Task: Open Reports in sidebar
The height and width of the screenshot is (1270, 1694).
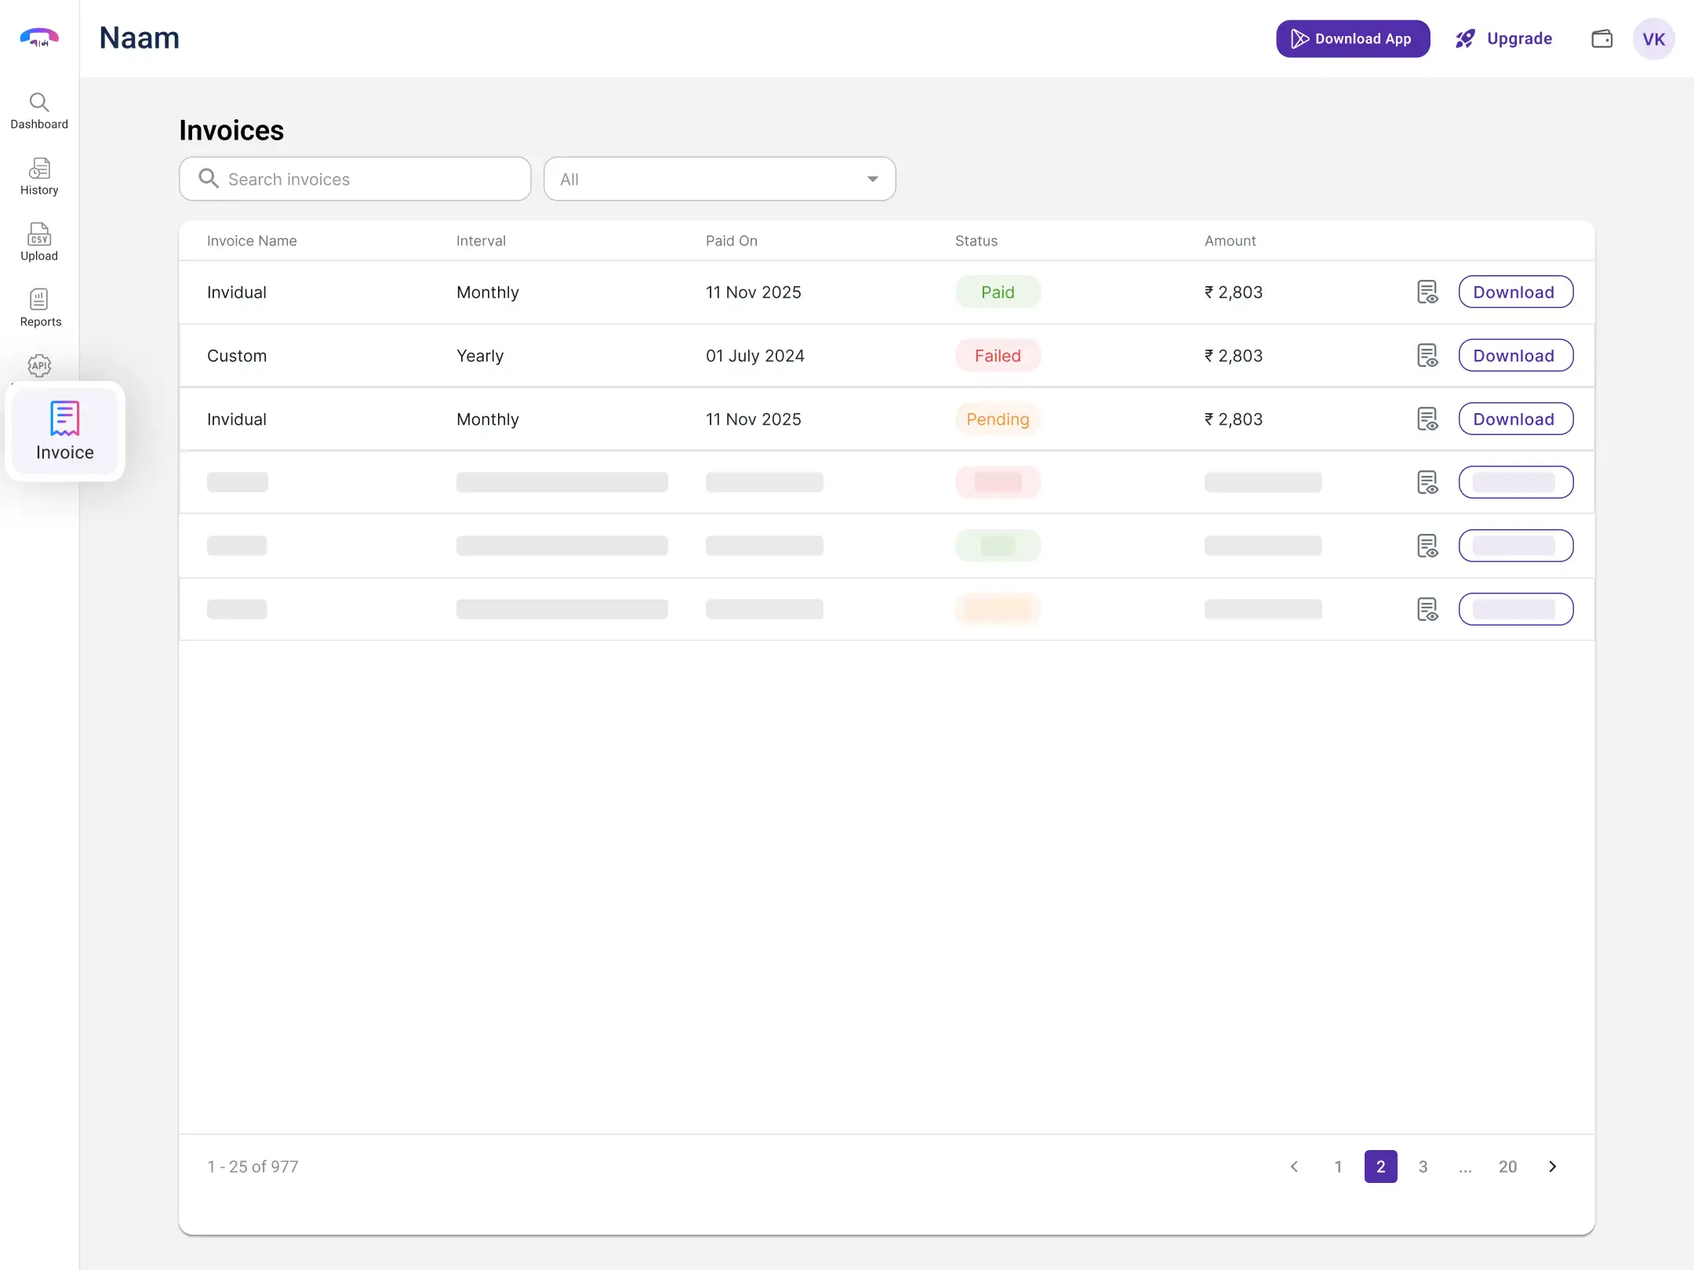Action: click(39, 307)
